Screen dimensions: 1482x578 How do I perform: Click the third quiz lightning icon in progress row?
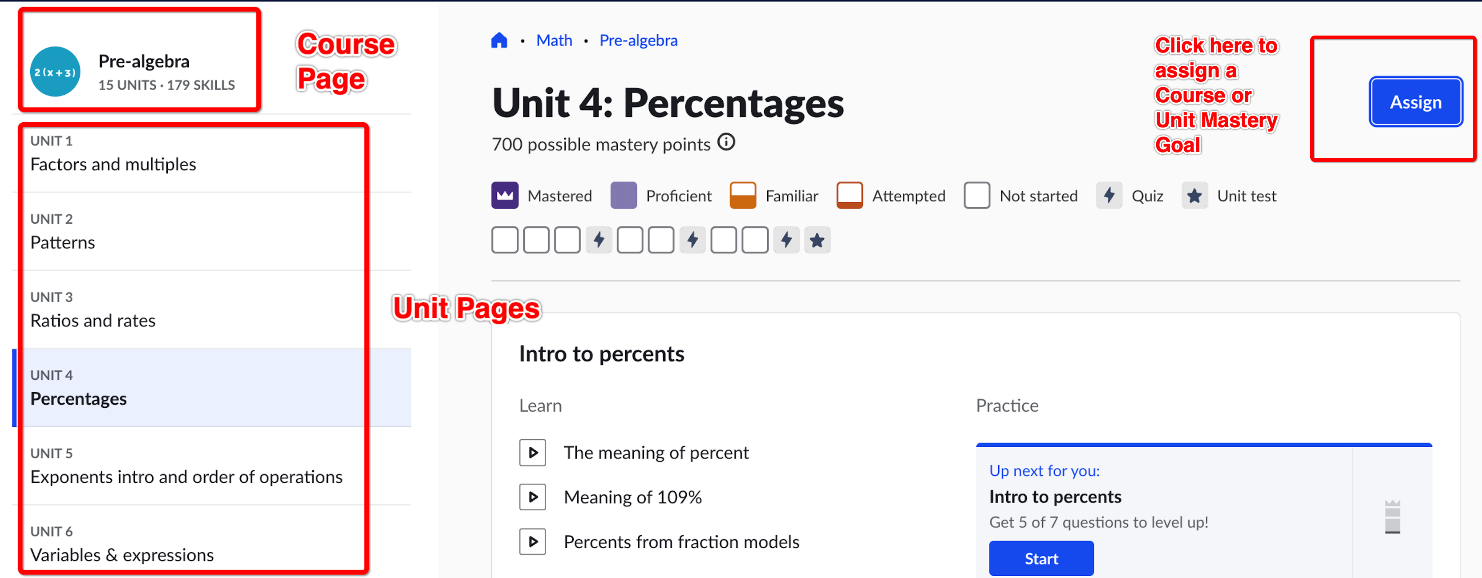(x=786, y=240)
